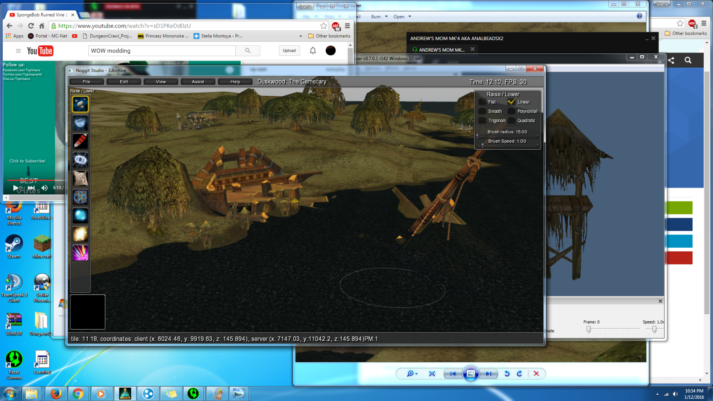Select the SpongeBob Ruined Vine Chrome tab
Image resolution: width=713 pixels, height=401 pixels.
click(x=42, y=15)
